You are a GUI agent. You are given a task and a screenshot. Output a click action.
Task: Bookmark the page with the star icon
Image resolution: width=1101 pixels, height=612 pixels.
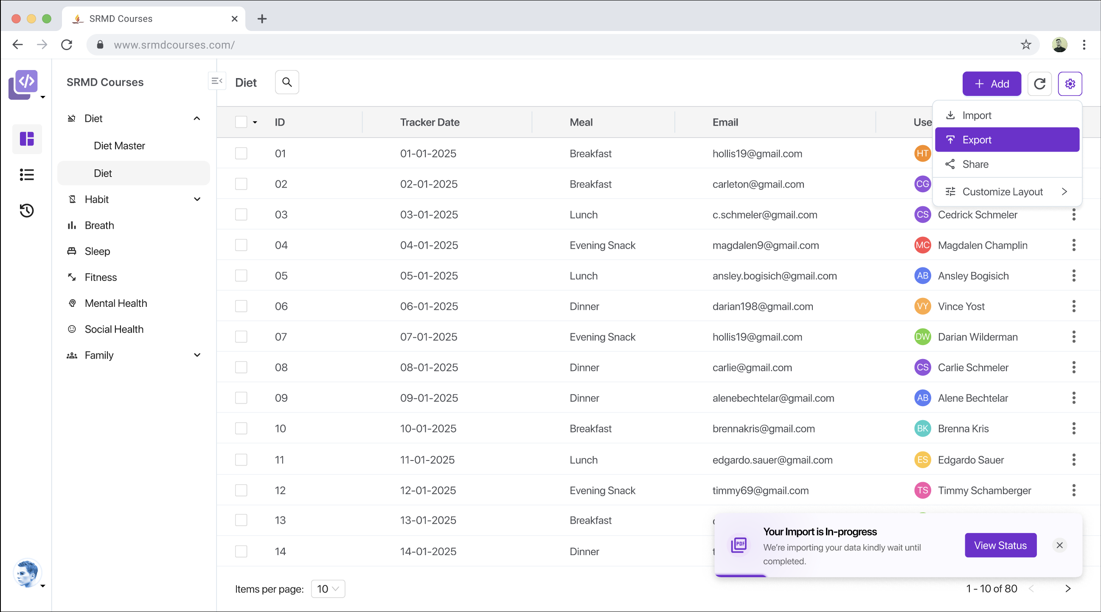click(x=1026, y=45)
